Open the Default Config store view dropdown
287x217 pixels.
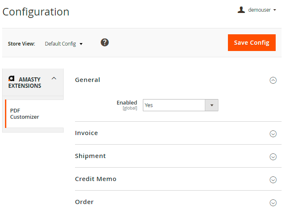click(64, 44)
